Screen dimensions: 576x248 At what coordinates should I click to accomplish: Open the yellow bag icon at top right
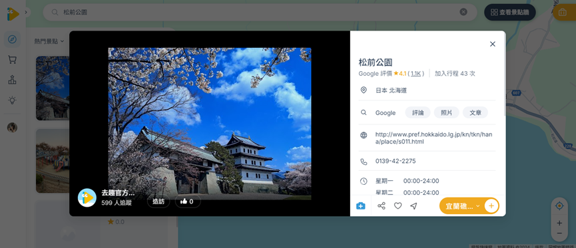(563, 13)
